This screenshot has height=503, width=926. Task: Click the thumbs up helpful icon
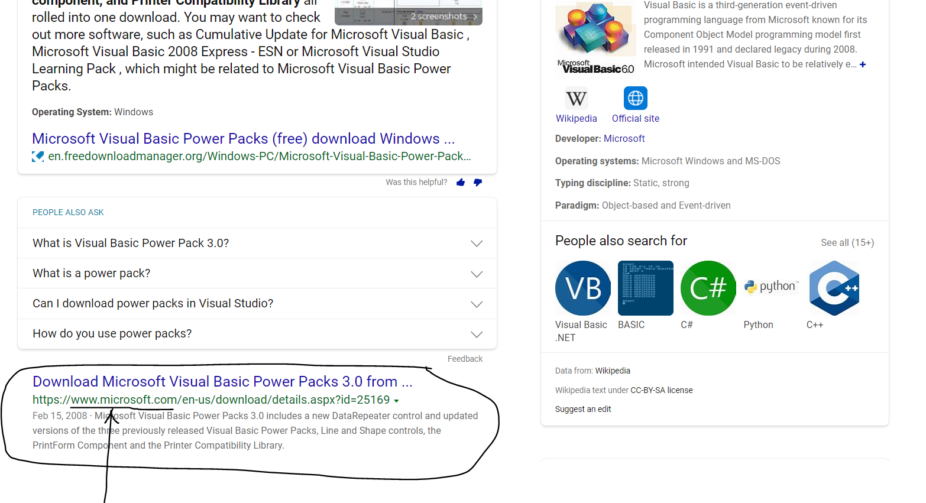pos(461,183)
